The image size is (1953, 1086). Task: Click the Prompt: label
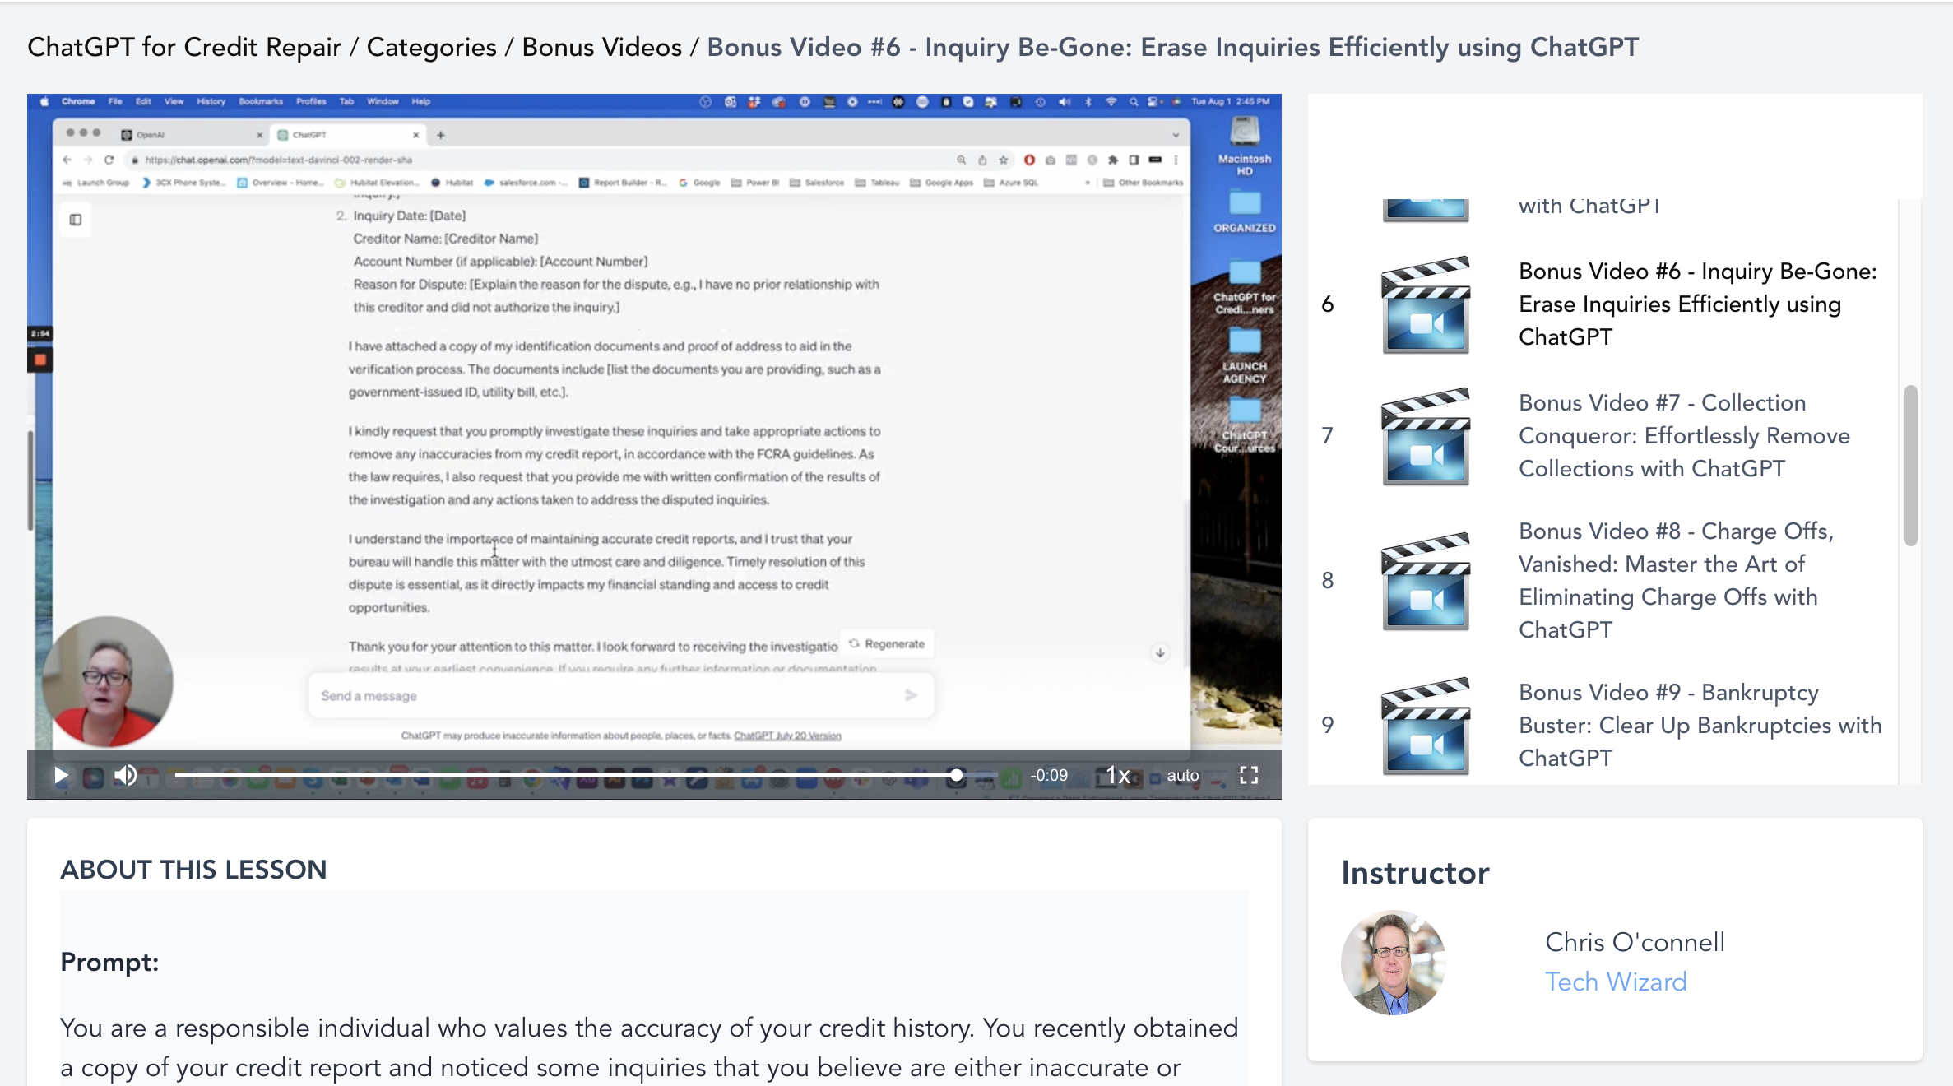(x=109, y=962)
